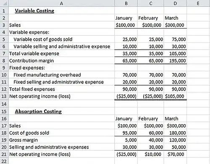Select January cost of goods sold 95,000

tap(126, 133)
